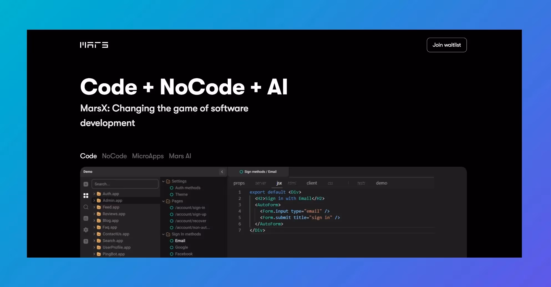
Task: Open settings via the gear icon
Action: pyautogui.click(x=86, y=230)
